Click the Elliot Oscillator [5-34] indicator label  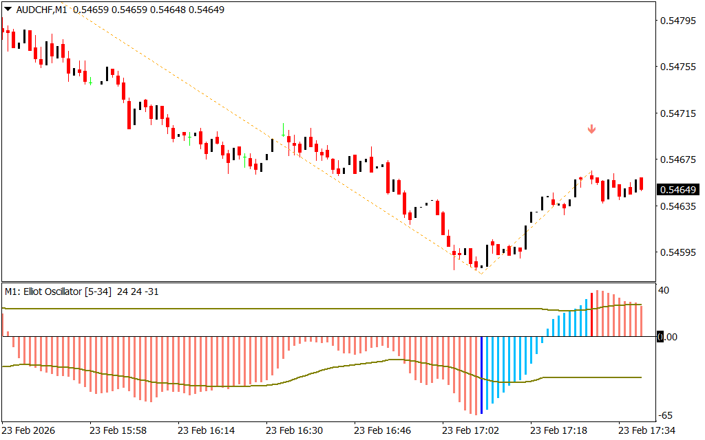click(x=59, y=291)
